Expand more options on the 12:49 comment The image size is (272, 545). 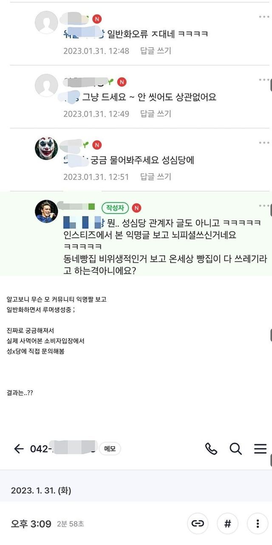point(264,80)
